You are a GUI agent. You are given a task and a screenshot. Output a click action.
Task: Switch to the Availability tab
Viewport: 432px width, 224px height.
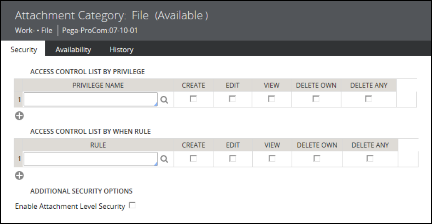pyautogui.click(x=73, y=50)
